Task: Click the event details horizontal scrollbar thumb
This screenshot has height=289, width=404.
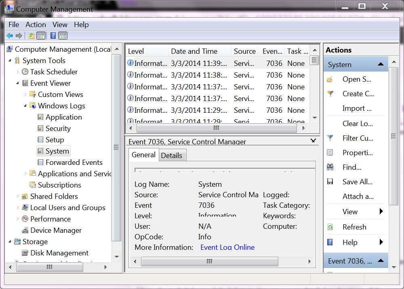Action: [x=209, y=262]
